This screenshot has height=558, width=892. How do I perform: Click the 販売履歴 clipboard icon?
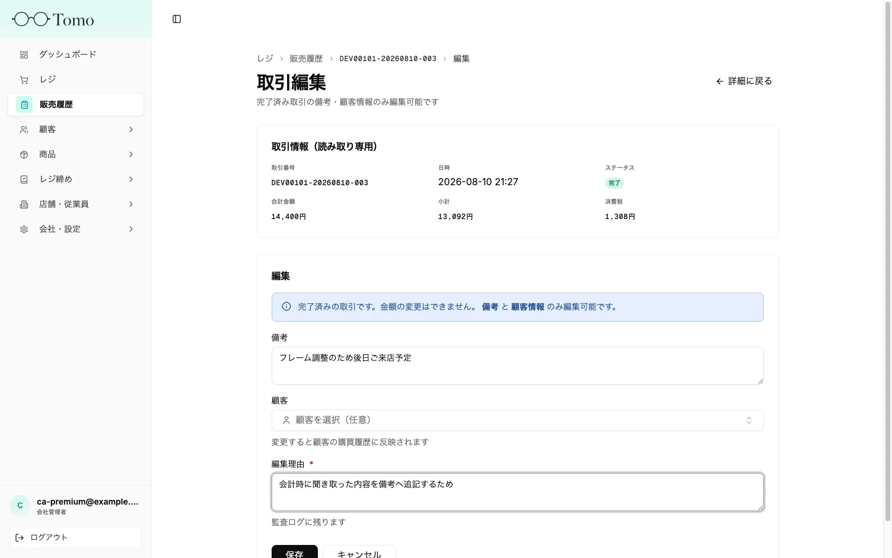coord(24,104)
